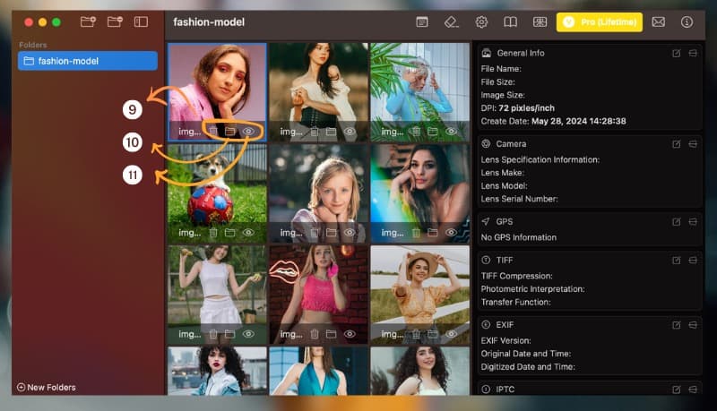Viewport: 717px width, 411px height.
Task: Click the 'Lens Serial Number:' field label
Action: tap(520, 199)
